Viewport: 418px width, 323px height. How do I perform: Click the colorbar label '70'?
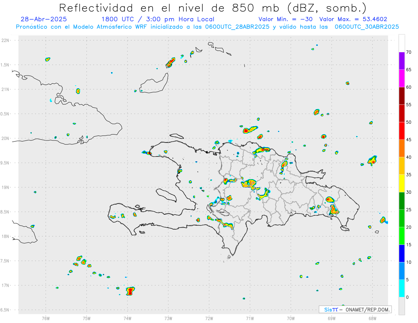click(x=409, y=52)
